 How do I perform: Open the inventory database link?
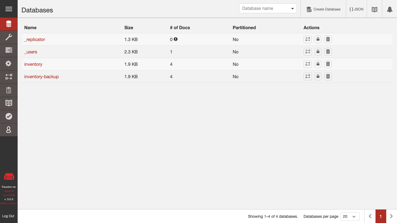point(33,64)
